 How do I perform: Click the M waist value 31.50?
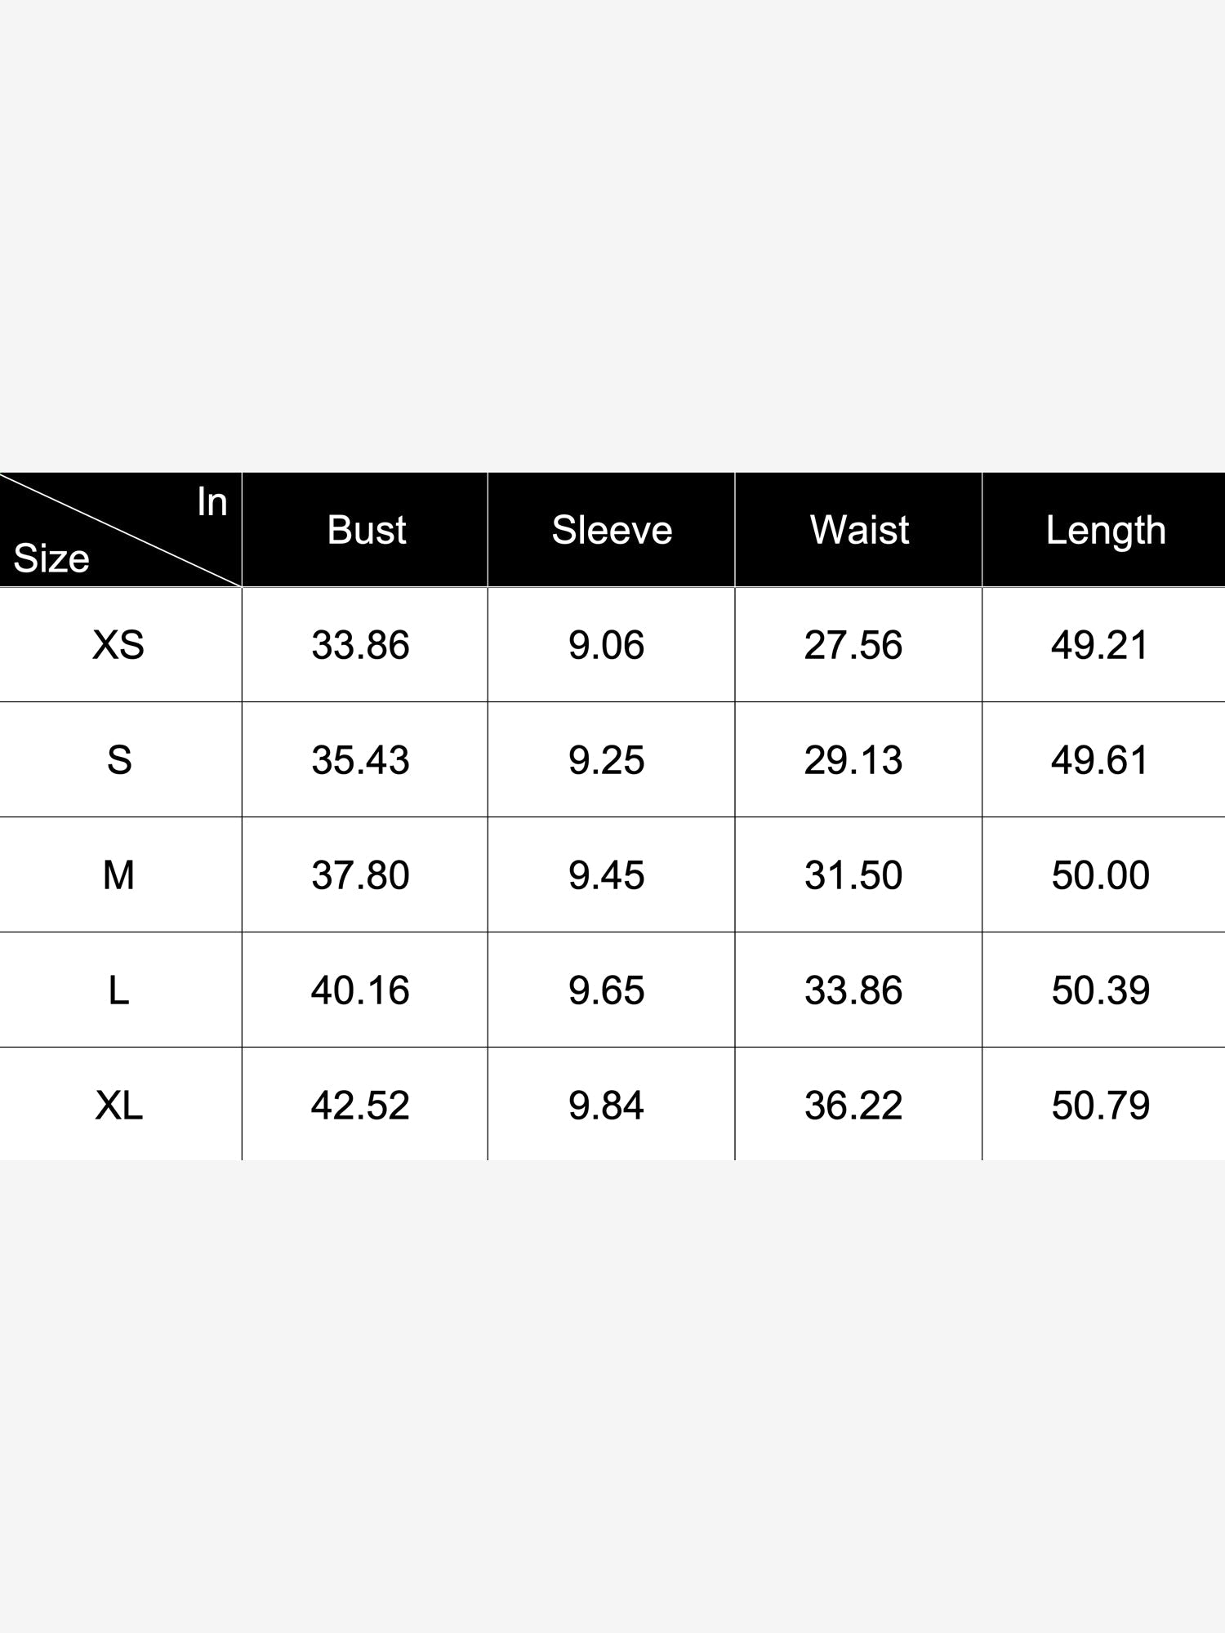click(x=853, y=875)
